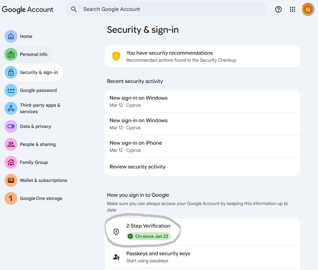Click the 2-Step Verification shield icon
This screenshot has height=270, width=318.
pos(116,231)
